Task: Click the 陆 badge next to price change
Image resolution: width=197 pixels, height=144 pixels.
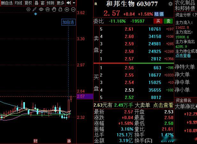Action: click(x=156, y=14)
